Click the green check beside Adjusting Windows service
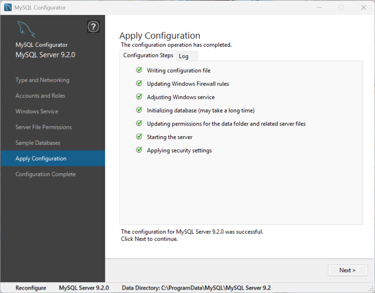The image size is (375, 293). click(139, 97)
